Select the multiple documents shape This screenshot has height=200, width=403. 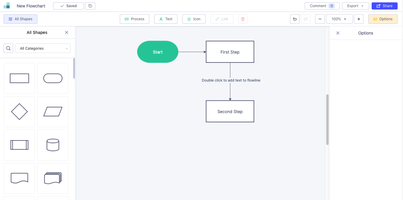(53, 178)
